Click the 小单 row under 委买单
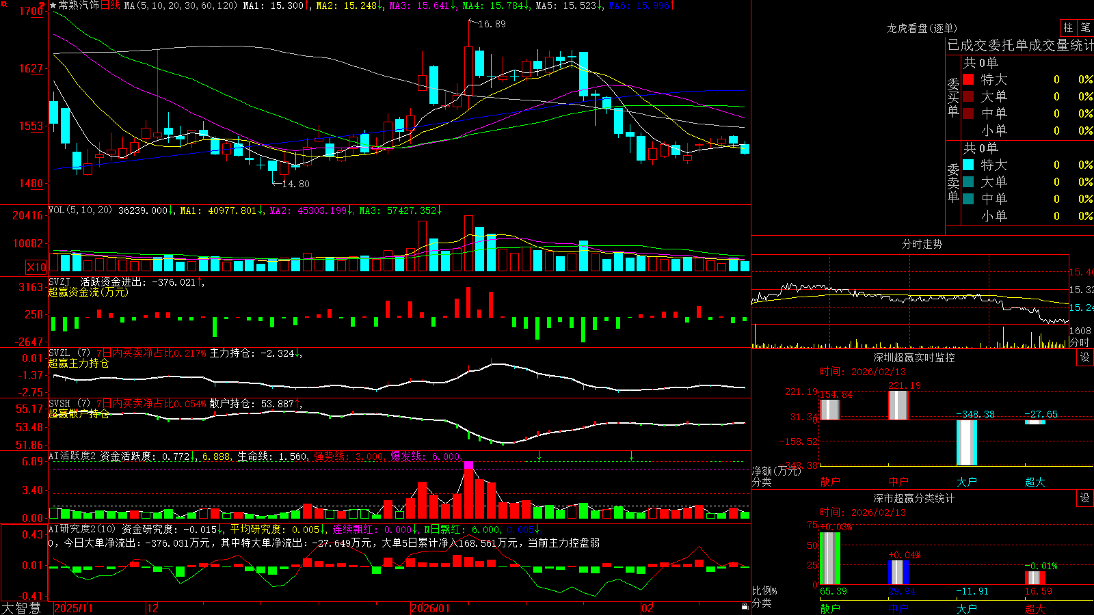Viewport: 1094px width, 615px height. (x=1027, y=131)
